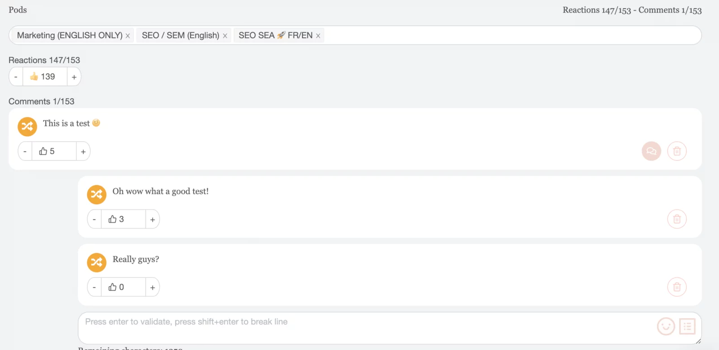This screenshot has height=350, width=719.
Task: Click the thumbs-up icon beside 139 reactions
Action: point(33,76)
